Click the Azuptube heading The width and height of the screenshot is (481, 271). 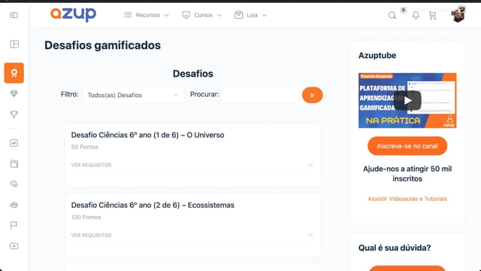click(377, 55)
